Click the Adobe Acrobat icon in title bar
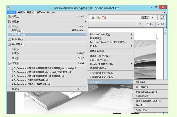 pyautogui.click(x=9, y=8)
